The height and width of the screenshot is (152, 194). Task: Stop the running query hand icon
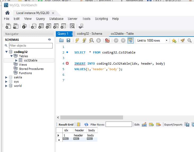(x=98, y=41)
